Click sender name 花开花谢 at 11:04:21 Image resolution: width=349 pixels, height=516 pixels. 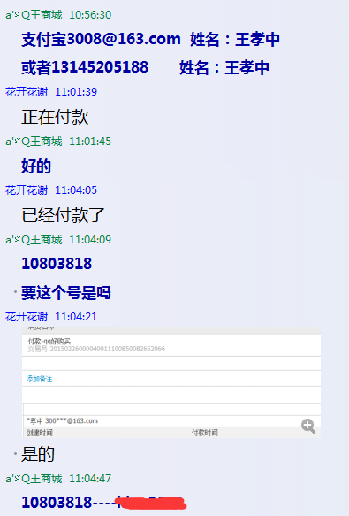[x=27, y=317]
